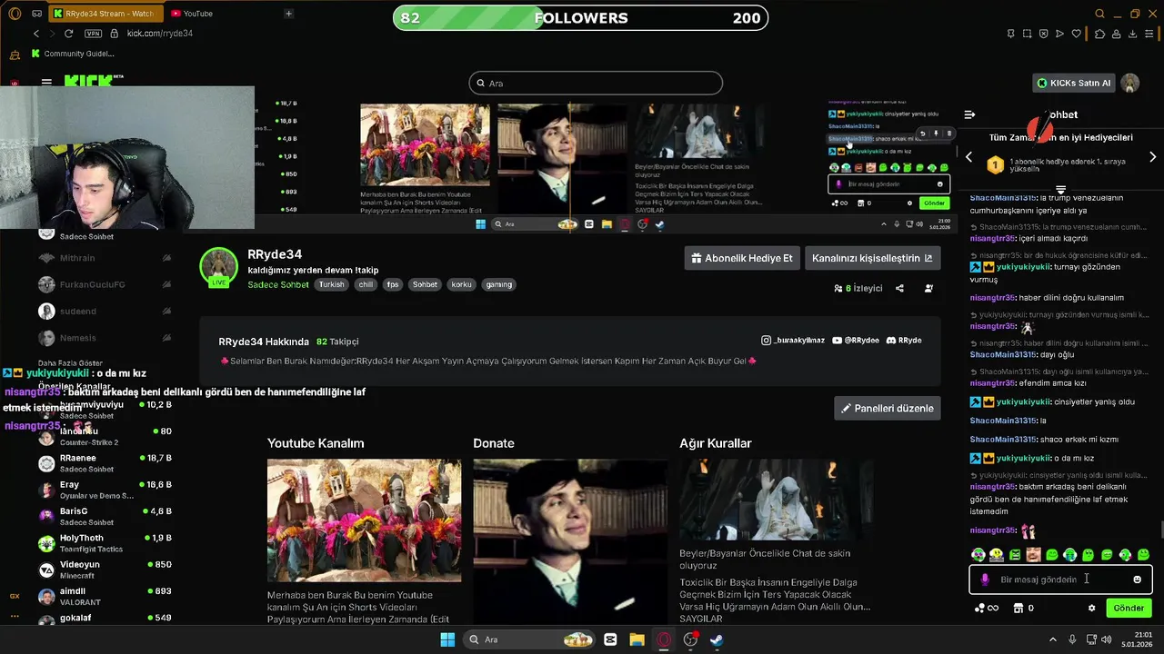Open the channel points infinity icon
This screenshot has width=1164, height=654.
tap(986, 608)
